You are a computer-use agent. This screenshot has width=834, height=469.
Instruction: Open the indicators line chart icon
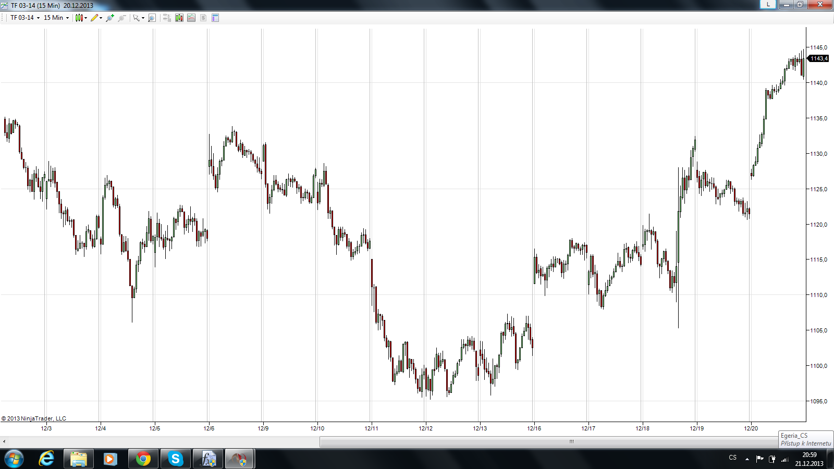click(x=191, y=18)
